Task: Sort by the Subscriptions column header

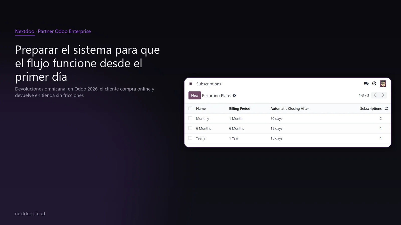Action: click(x=371, y=108)
